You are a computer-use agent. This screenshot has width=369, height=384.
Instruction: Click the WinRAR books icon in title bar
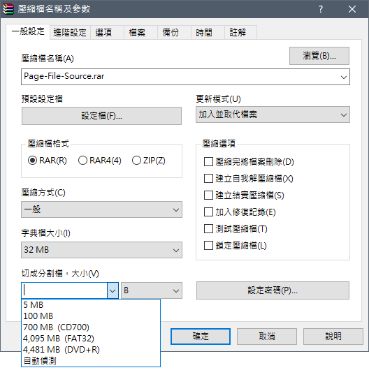[x=8, y=9]
